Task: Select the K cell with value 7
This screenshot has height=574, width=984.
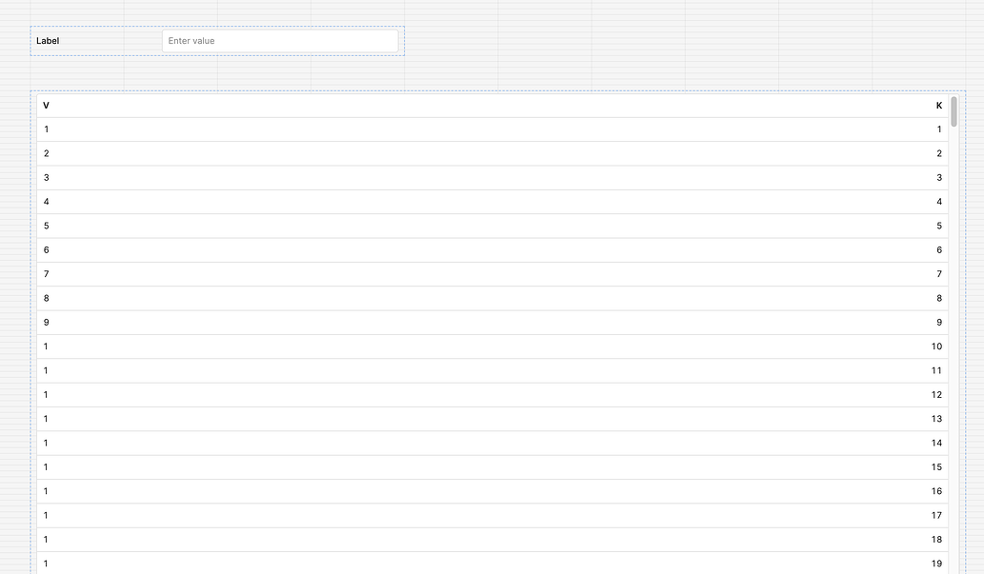Action: pos(939,274)
